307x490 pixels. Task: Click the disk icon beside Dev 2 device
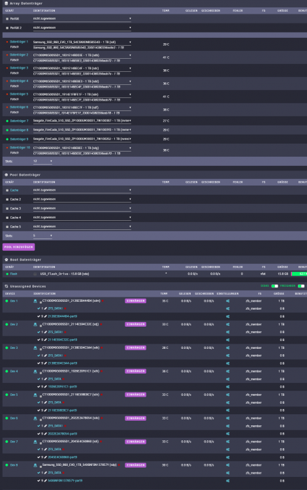click(x=35, y=324)
